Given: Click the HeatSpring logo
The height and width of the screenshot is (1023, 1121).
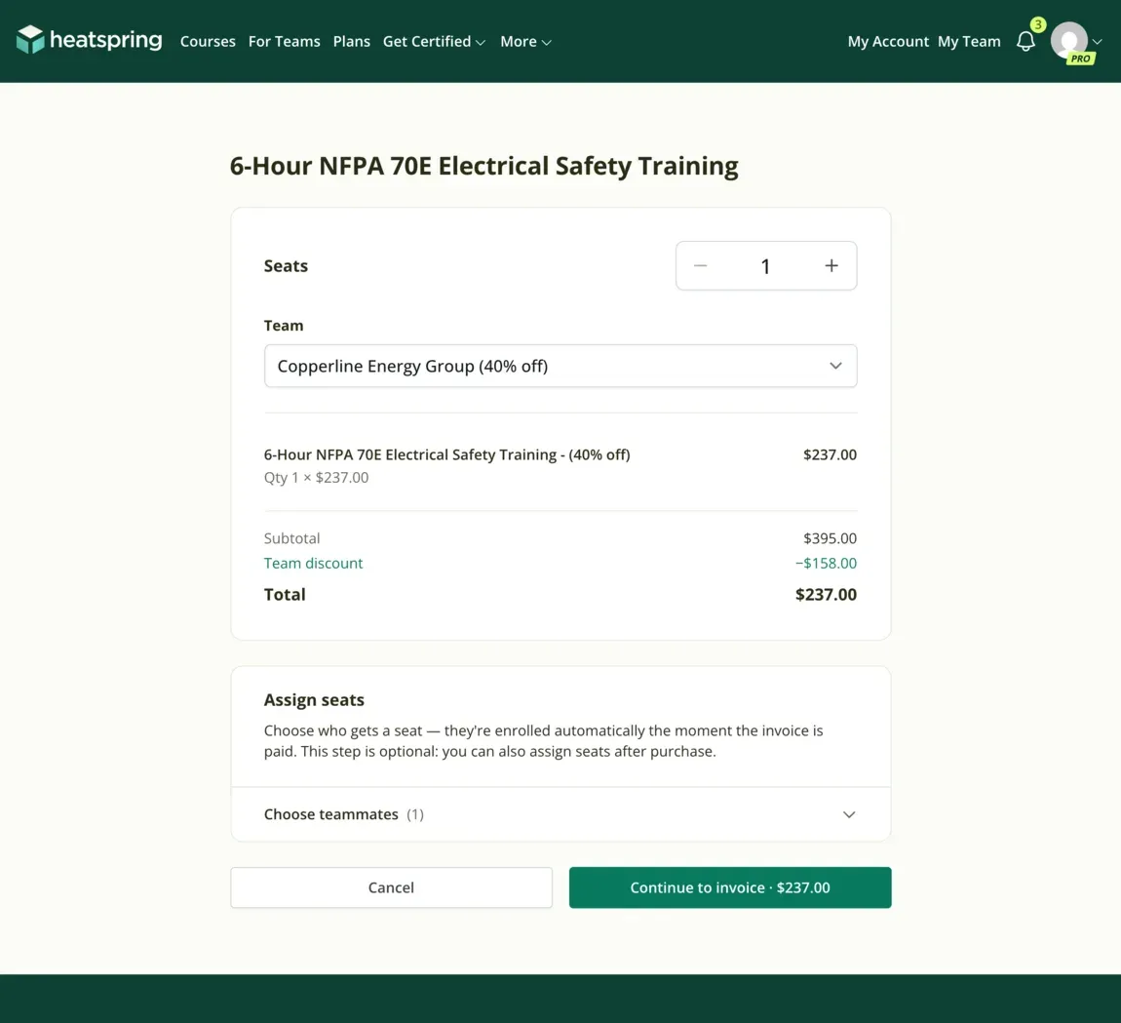Looking at the screenshot, I should tap(90, 40).
